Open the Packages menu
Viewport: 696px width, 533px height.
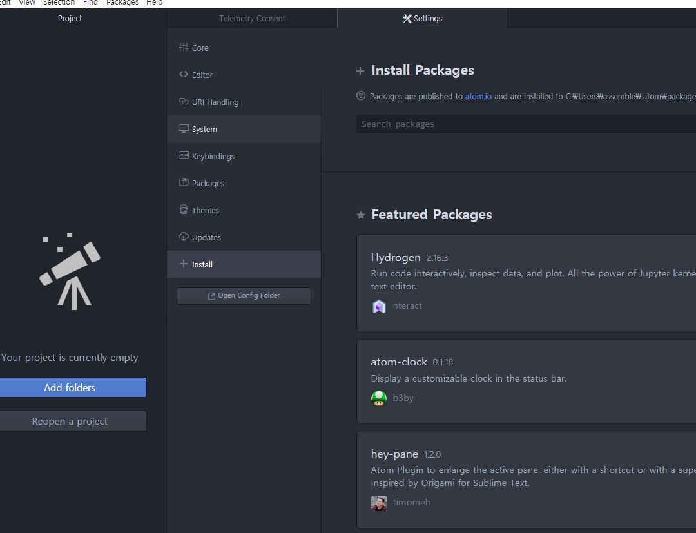click(x=122, y=3)
